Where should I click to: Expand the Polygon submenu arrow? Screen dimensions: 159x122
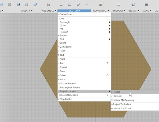tap(110, 32)
